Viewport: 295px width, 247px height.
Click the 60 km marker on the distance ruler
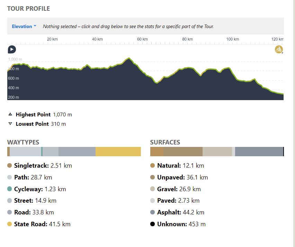click(142, 39)
